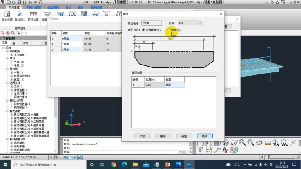Screen dimensions: 301x169
Task: Click the 取消 button in the 盖梁 dialog
Action: (x=205, y=136)
